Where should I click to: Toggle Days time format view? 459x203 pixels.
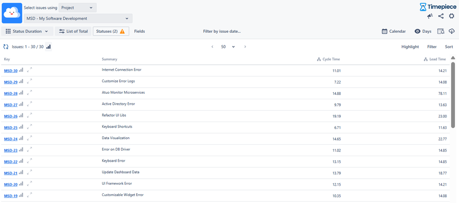(423, 31)
